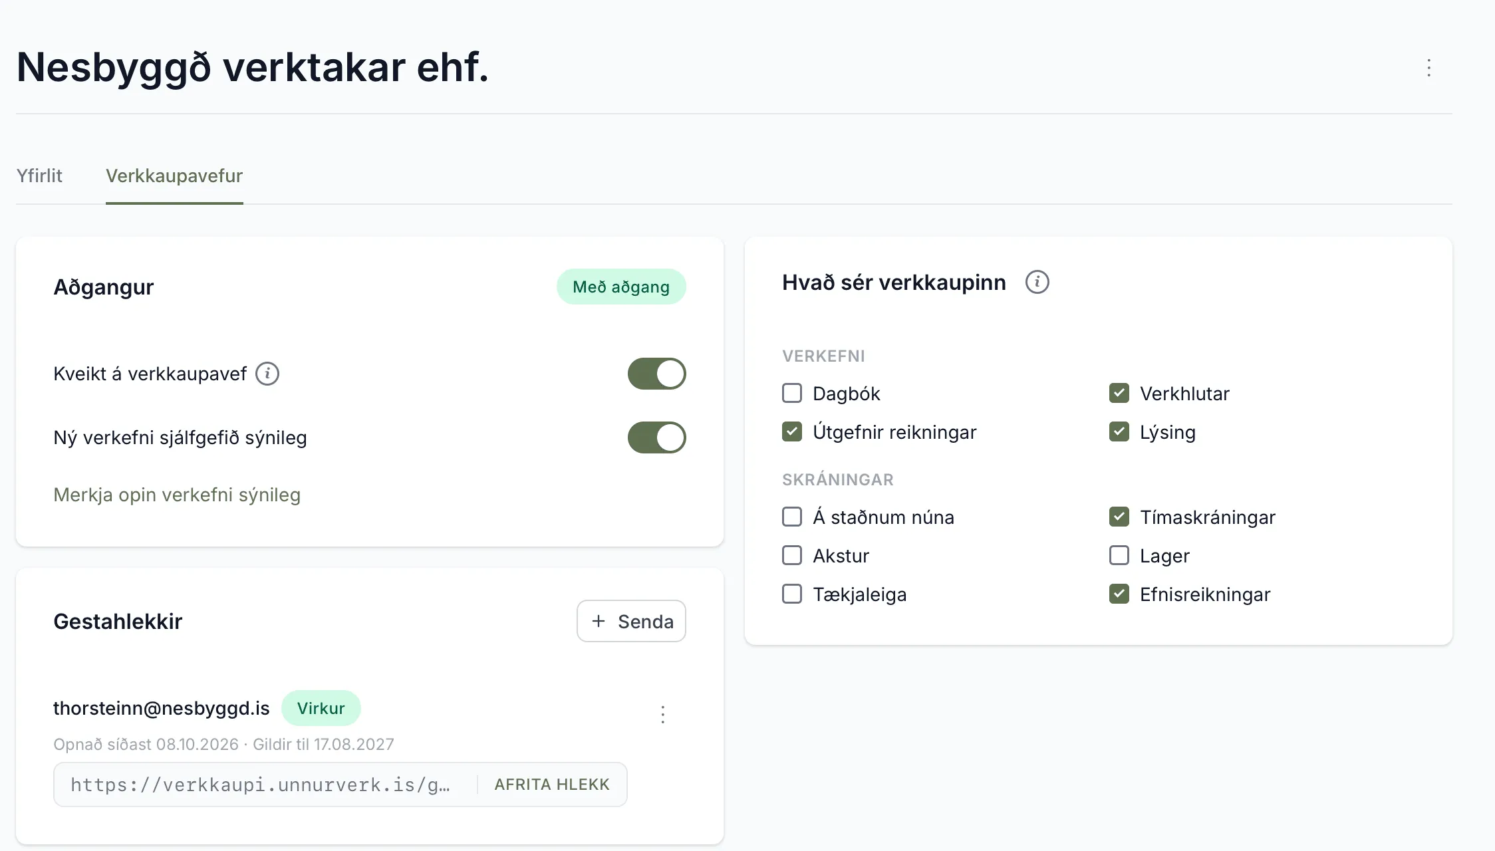1495x851 pixels.
Task: Select the Verkkaupavefur tab
Action: [x=174, y=176]
